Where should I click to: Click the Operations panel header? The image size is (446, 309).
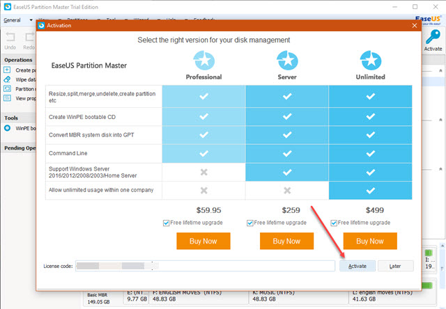point(20,60)
